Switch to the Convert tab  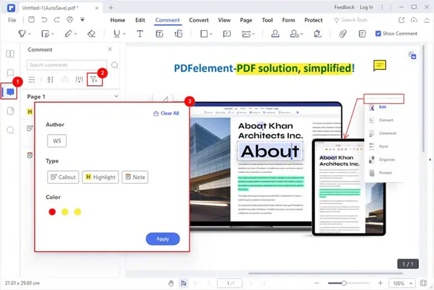tap(199, 20)
